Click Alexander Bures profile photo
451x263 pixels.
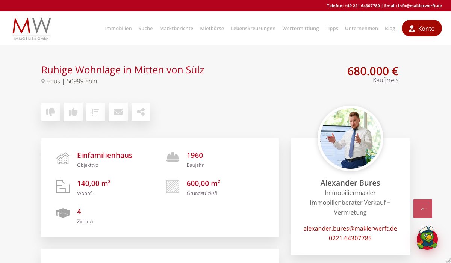pyautogui.click(x=350, y=138)
